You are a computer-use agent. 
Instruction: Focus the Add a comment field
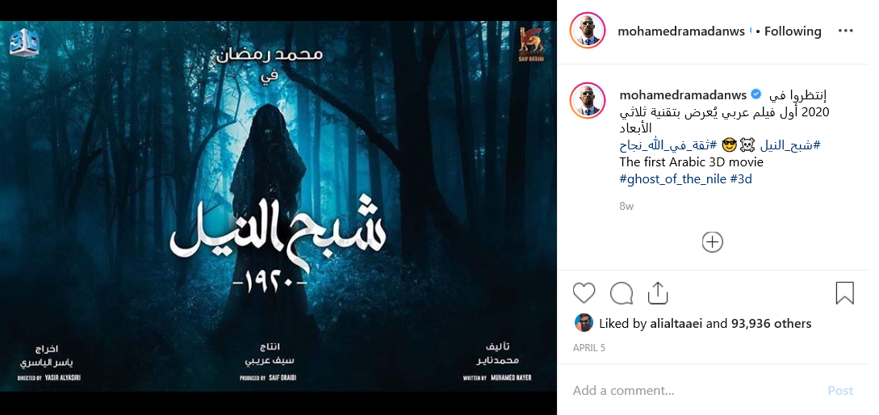(695, 390)
